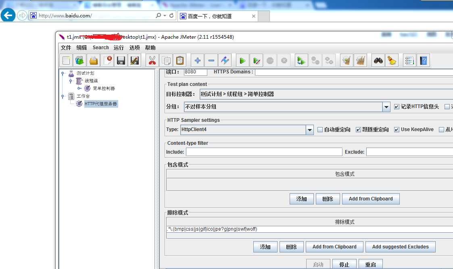Select the 简单控制器 tree item

(104, 88)
